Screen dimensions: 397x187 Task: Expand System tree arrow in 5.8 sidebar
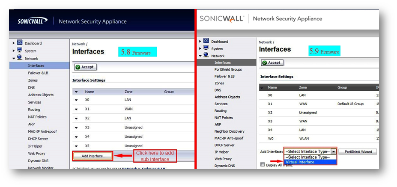point(14,51)
